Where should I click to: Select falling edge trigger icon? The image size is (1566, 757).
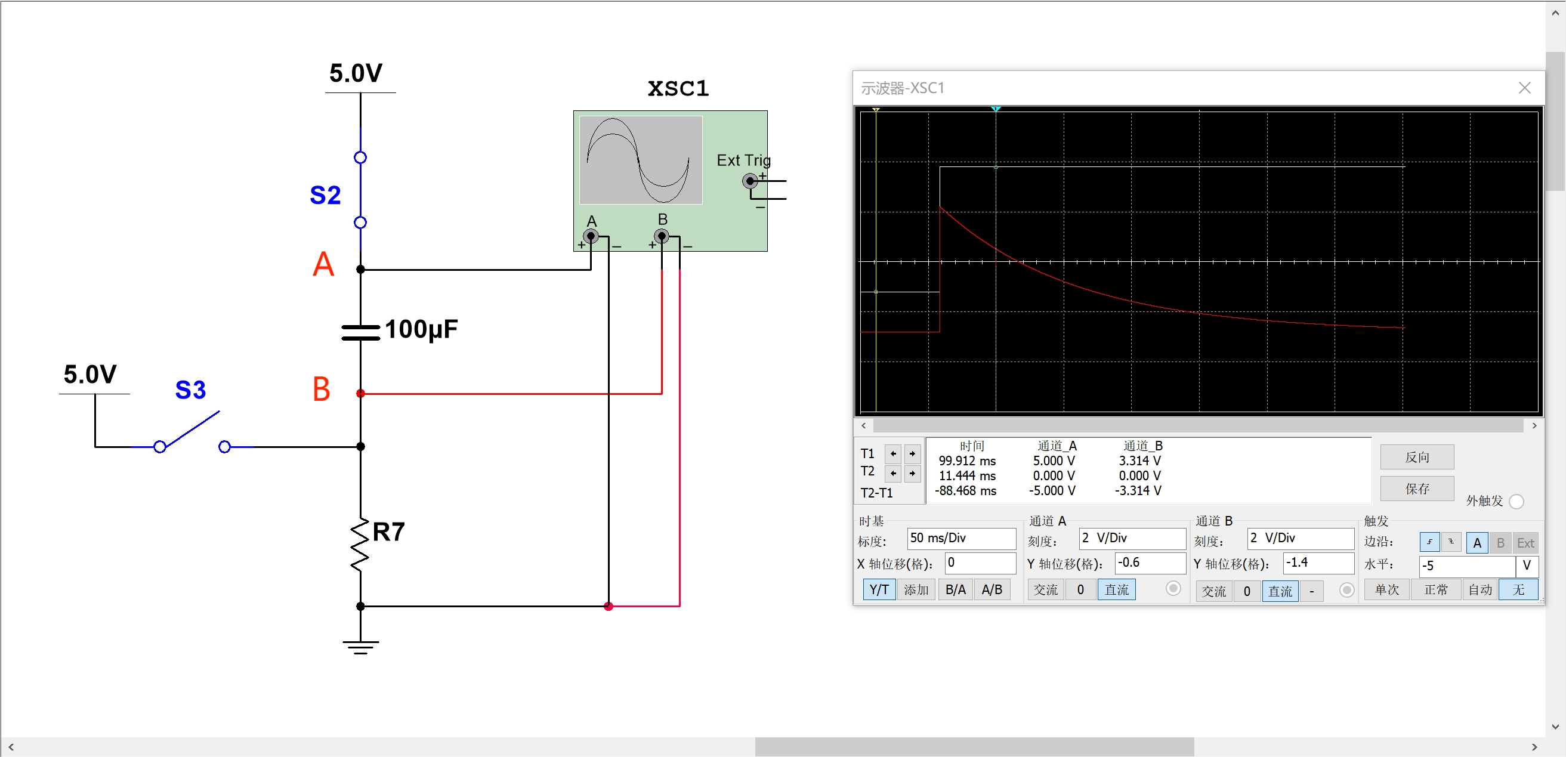pos(1451,542)
